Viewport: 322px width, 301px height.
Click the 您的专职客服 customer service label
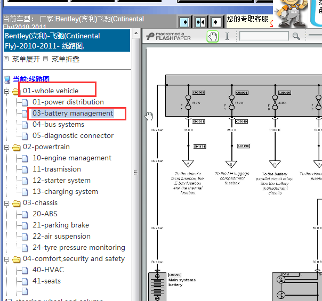pos(247,19)
